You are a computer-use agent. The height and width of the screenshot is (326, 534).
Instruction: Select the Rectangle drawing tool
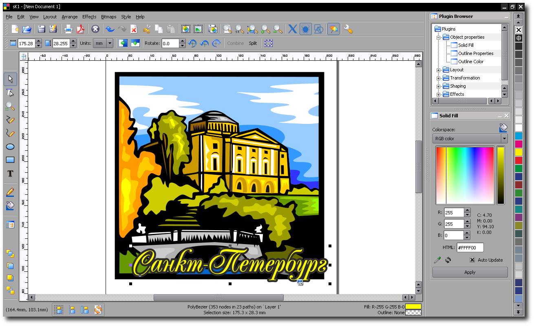(x=10, y=160)
